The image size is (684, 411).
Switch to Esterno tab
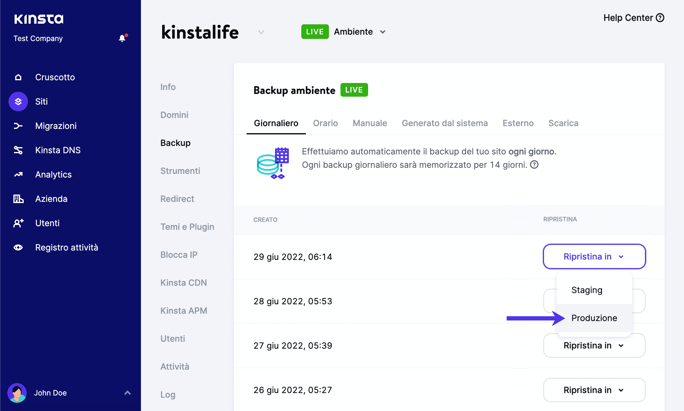(518, 123)
